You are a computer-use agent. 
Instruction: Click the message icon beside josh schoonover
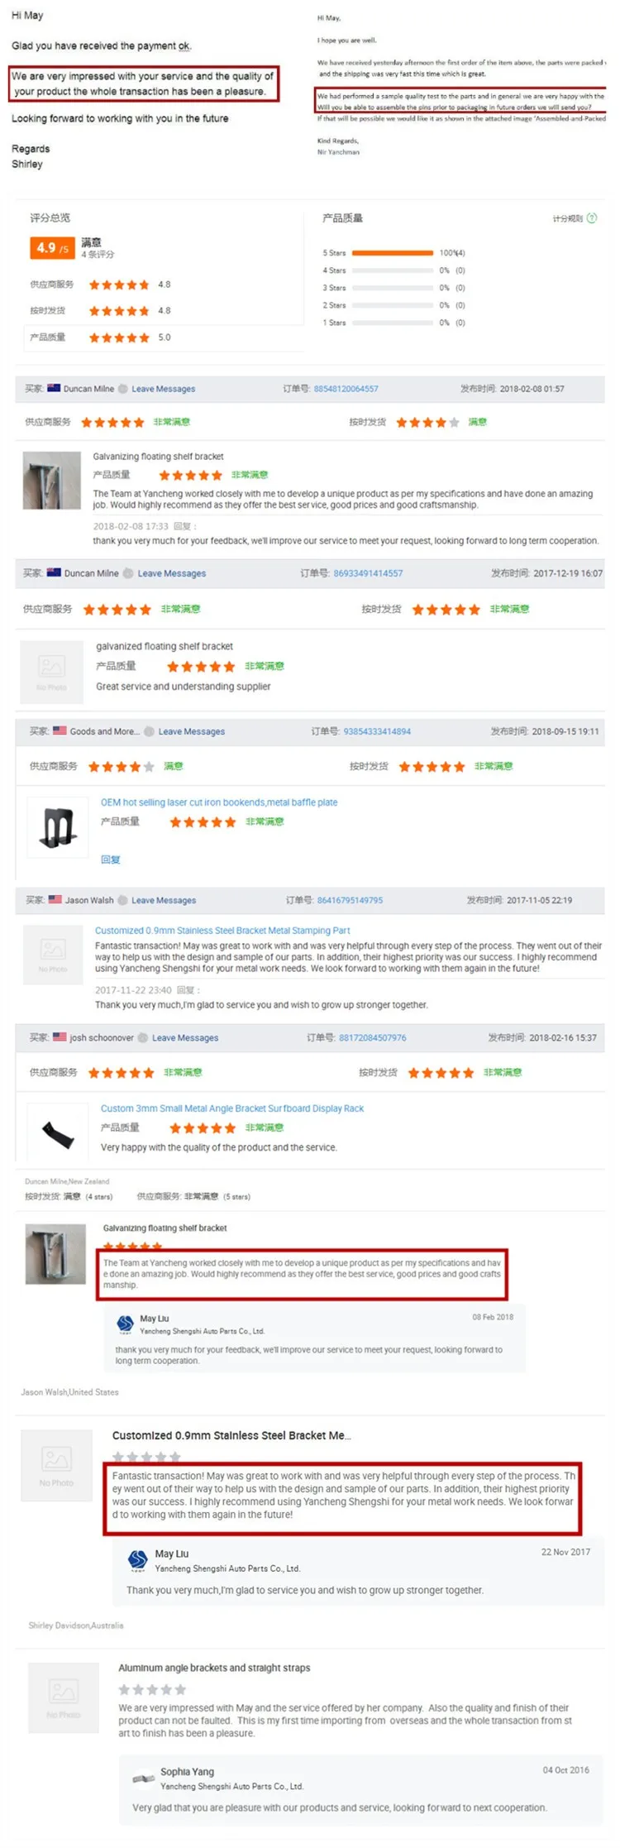(x=143, y=1037)
